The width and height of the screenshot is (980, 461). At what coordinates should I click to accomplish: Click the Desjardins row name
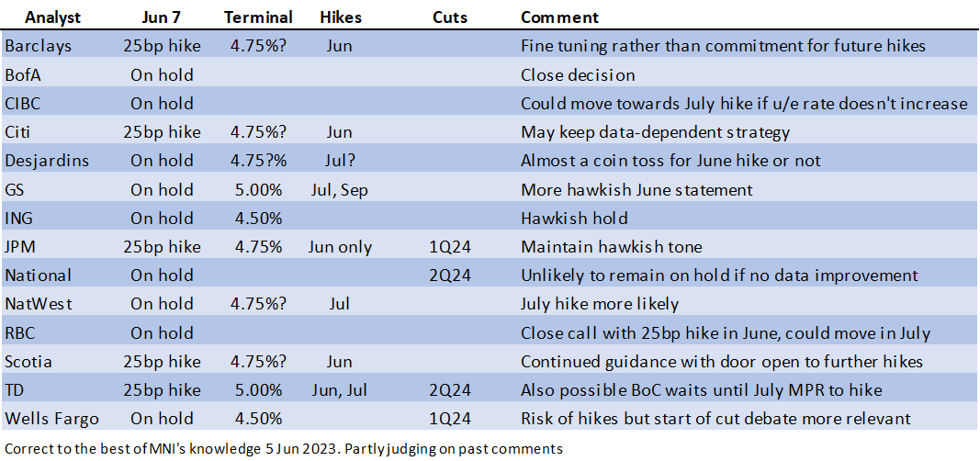47,161
